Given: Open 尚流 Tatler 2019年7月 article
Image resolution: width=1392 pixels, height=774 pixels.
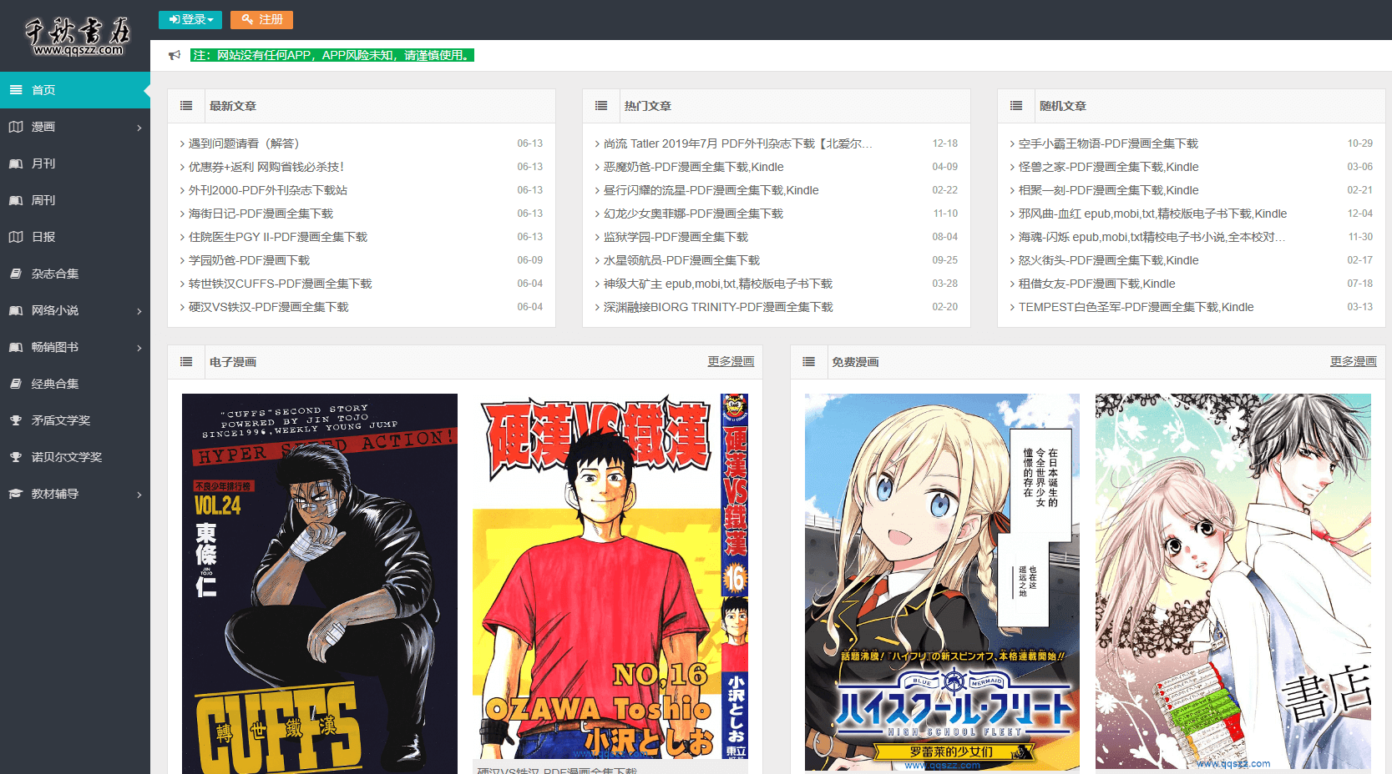Looking at the screenshot, I should [x=738, y=143].
